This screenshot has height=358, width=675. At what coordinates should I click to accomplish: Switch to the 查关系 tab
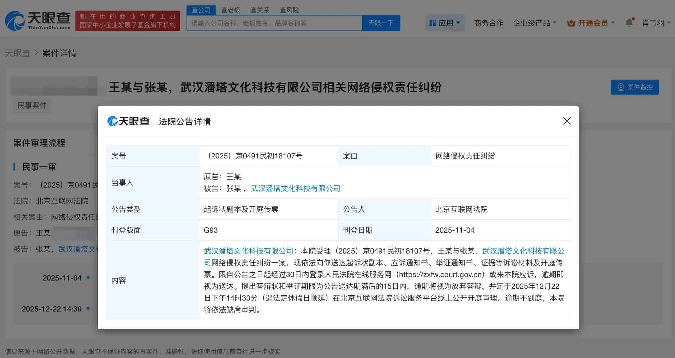pyautogui.click(x=259, y=10)
